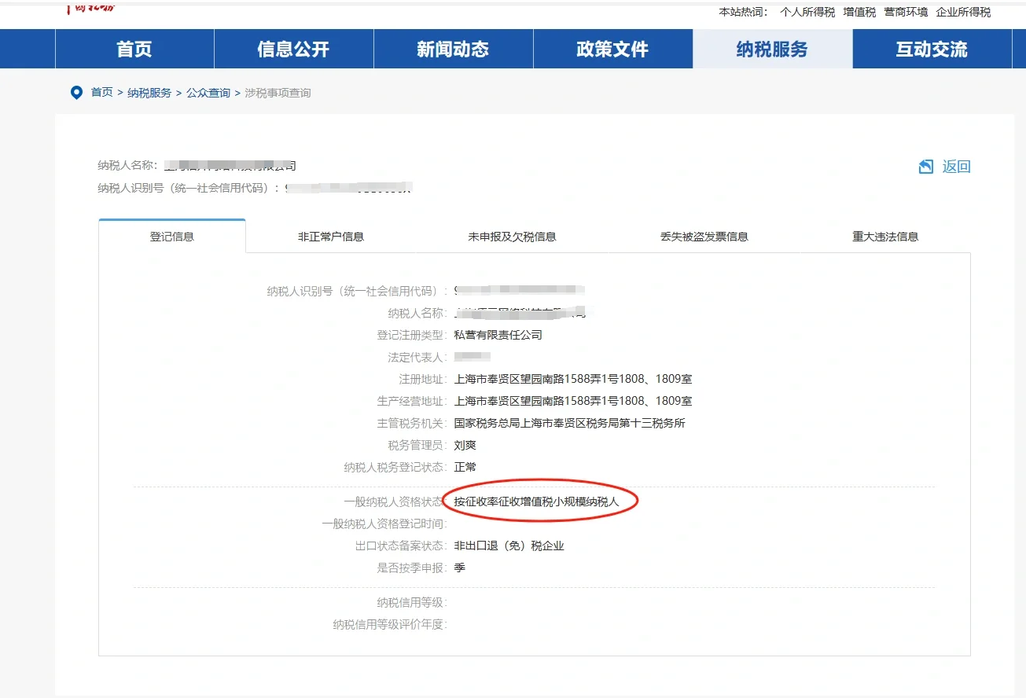This screenshot has width=1026, height=698.
Task: Select the 纳税服务 navigation tab
Action: click(772, 48)
